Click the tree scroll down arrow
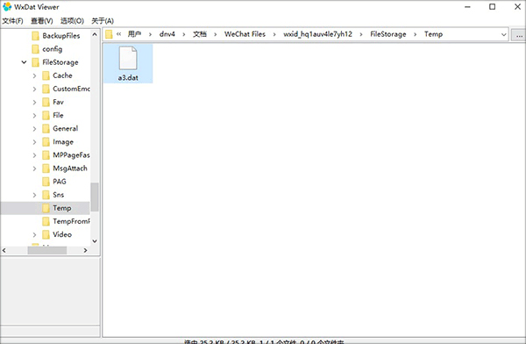 95,240
